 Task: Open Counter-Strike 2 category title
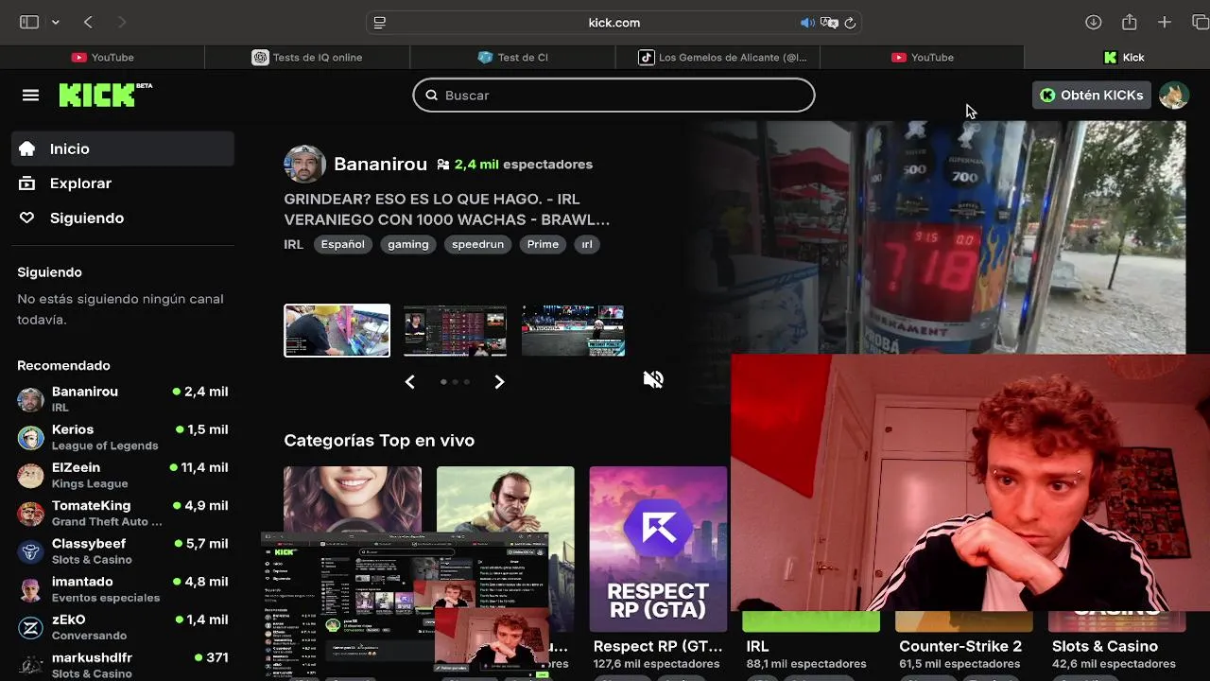(x=960, y=646)
